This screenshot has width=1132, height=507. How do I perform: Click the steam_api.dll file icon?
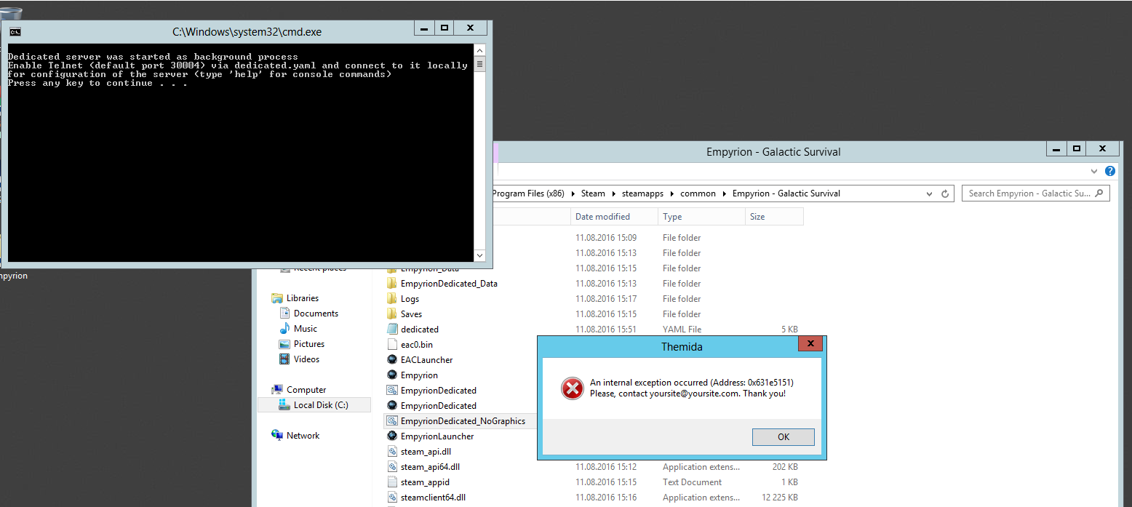pos(392,452)
